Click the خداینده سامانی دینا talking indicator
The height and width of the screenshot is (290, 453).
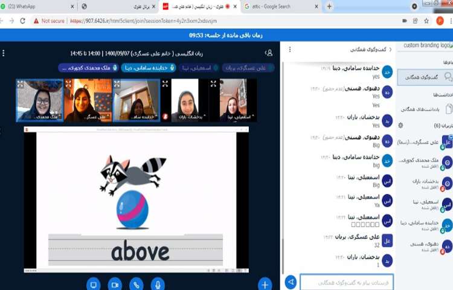(149, 68)
